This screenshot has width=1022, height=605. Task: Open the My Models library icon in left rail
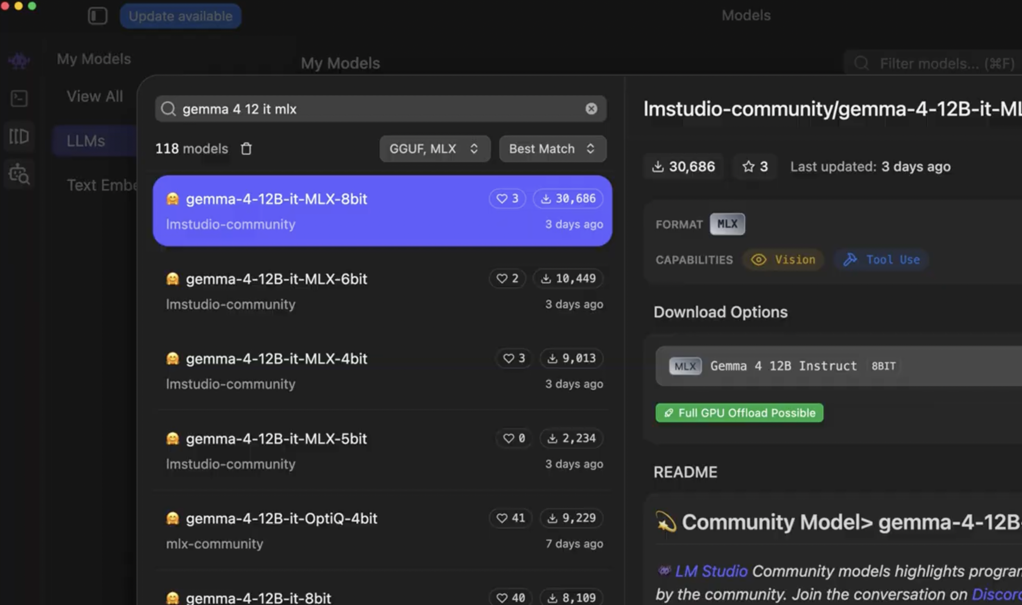tap(19, 136)
